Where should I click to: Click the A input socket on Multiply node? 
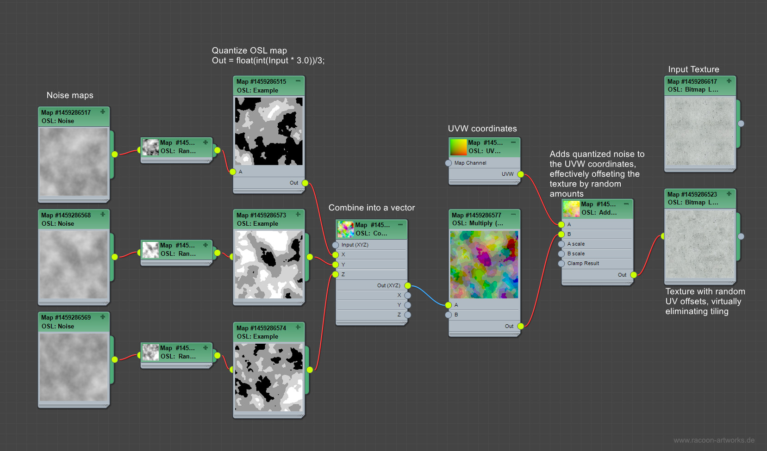click(448, 305)
